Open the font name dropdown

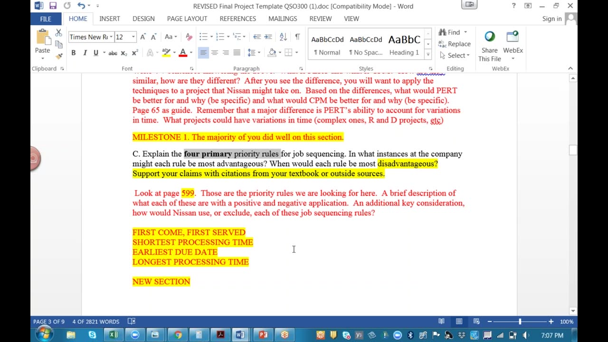pos(111,37)
